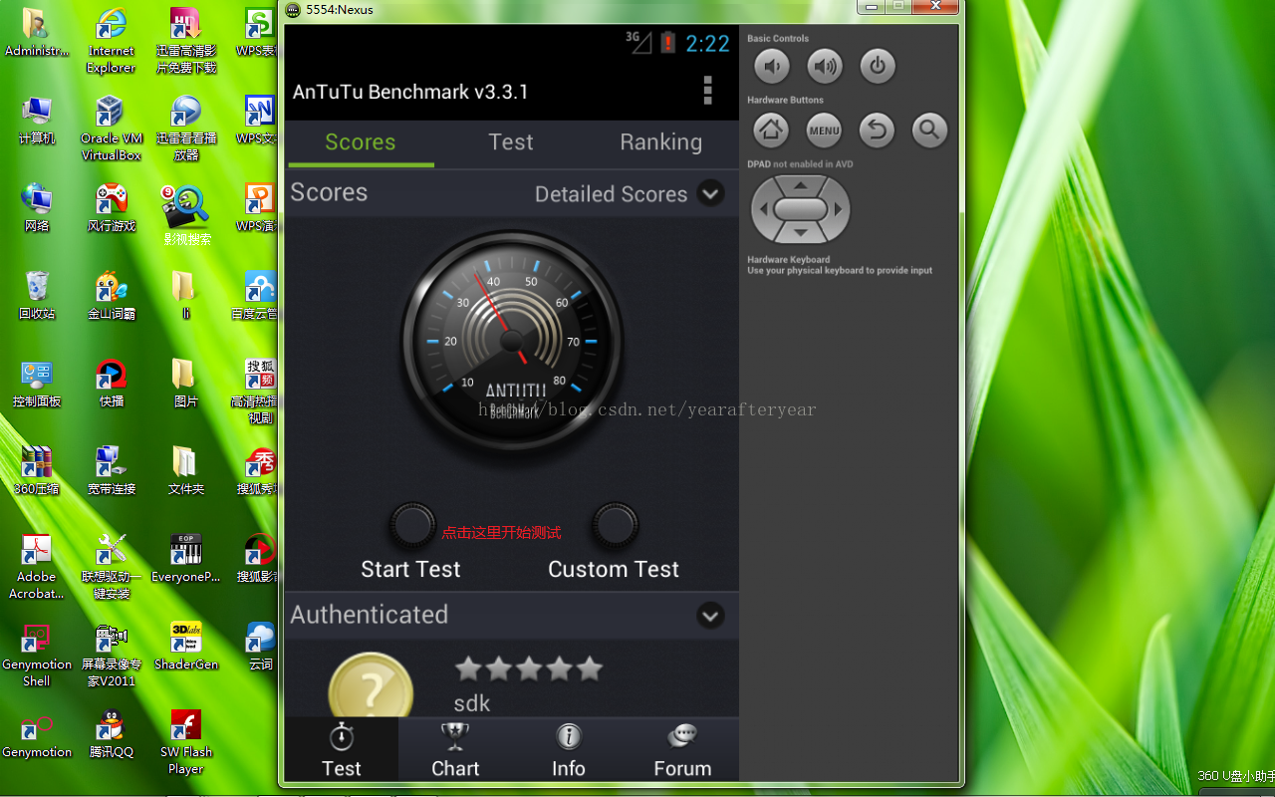The height and width of the screenshot is (797, 1275).
Task: Open Chart trophy icon in bottom bar
Action: coord(455,737)
